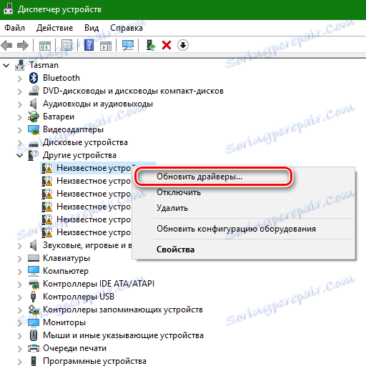Click the Forward arrow toolbar icon
This screenshot has height=366, width=366.
click(23, 45)
